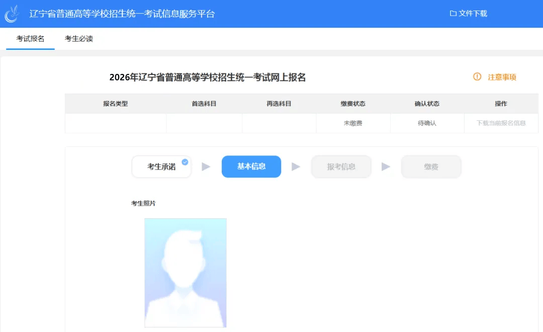Click the 下载当前报名信息 link
The height and width of the screenshot is (332, 543).
point(501,123)
